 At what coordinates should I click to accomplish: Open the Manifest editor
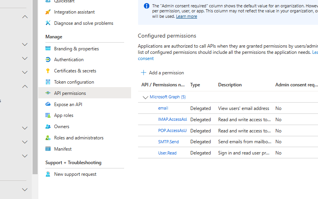point(63,149)
